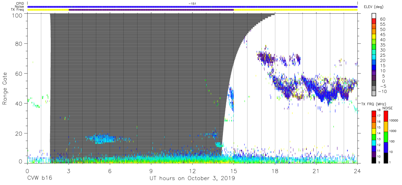
Task: Click the blue swatch in the NOISE colorbar
Action: tap(386, 147)
